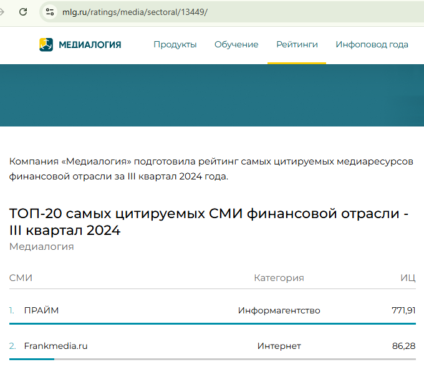Open site information icon in address bar
This screenshot has width=424, height=367.
50,12
